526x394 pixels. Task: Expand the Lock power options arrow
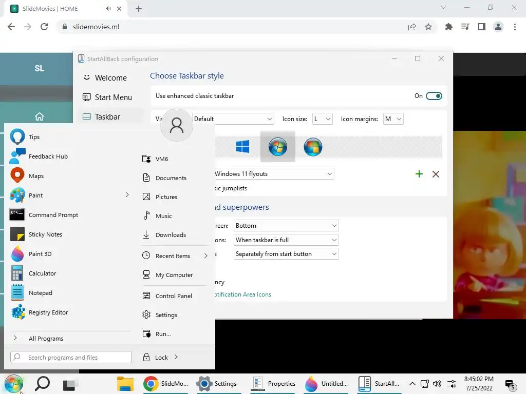[x=176, y=357]
